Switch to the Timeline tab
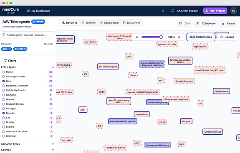240x153 pixels. point(88,23)
